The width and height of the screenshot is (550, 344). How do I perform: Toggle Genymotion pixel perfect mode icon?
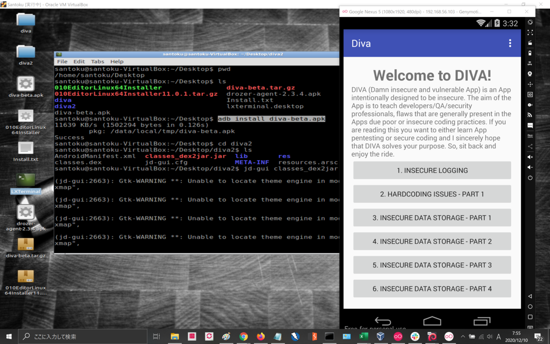530,33
